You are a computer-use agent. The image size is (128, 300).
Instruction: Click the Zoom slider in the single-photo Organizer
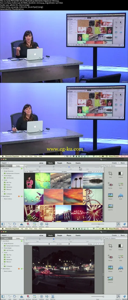pyautogui.click(x=97, y=296)
